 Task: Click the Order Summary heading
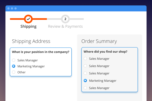[99, 41]
